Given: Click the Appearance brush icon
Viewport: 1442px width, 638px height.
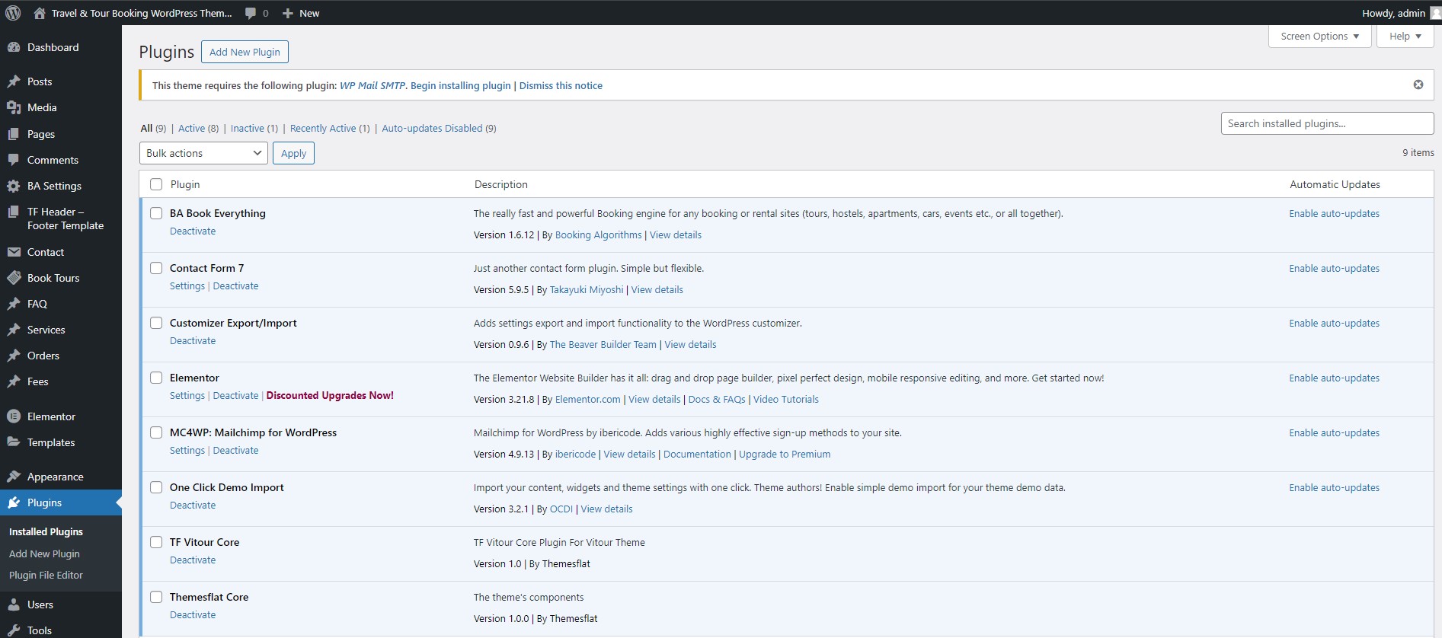Looking at the screenshot, I should pyautogui.click(x=14, y=477).
